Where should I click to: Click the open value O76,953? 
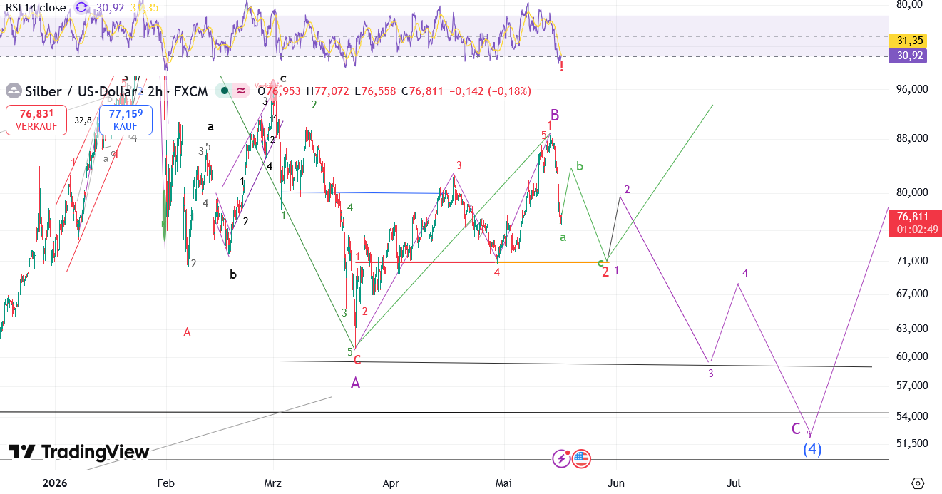[280, 91]
